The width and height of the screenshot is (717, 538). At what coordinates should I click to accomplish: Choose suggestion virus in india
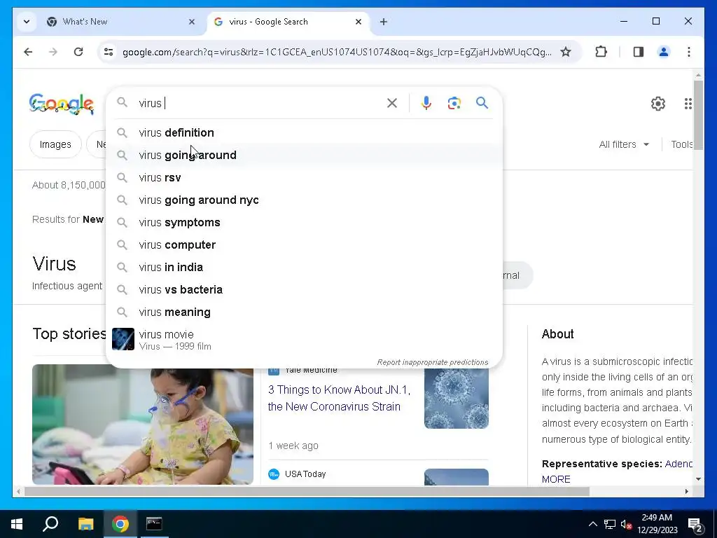coord(304,267)
